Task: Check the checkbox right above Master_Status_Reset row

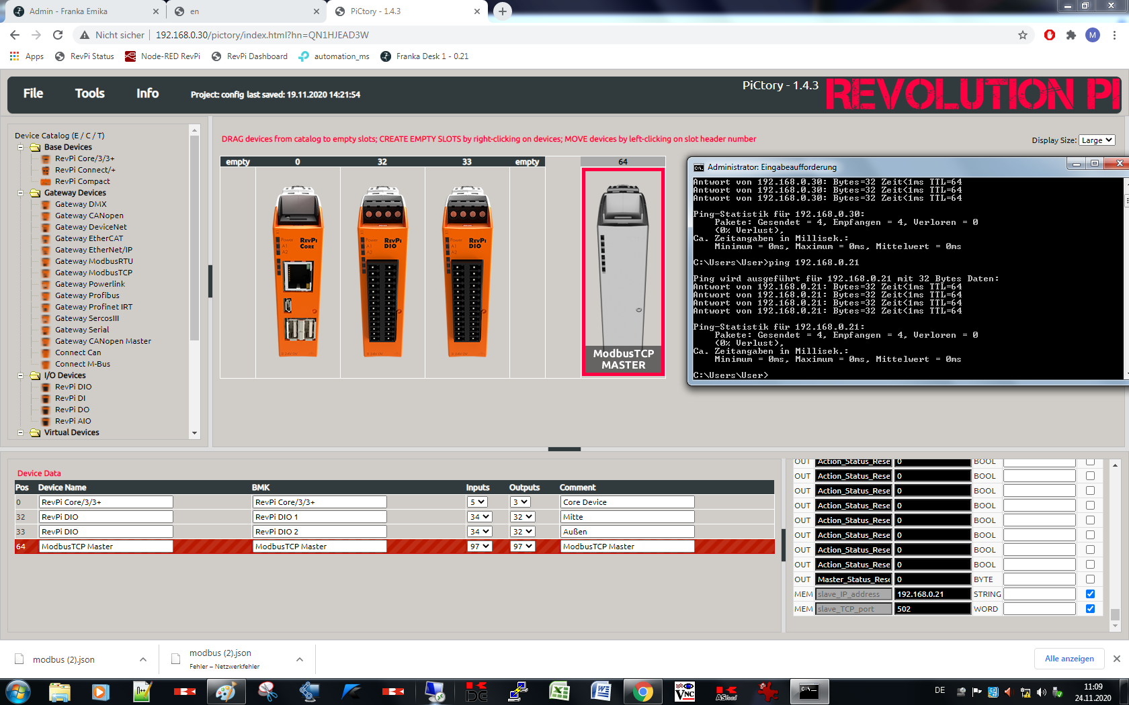Action: 1090,565
